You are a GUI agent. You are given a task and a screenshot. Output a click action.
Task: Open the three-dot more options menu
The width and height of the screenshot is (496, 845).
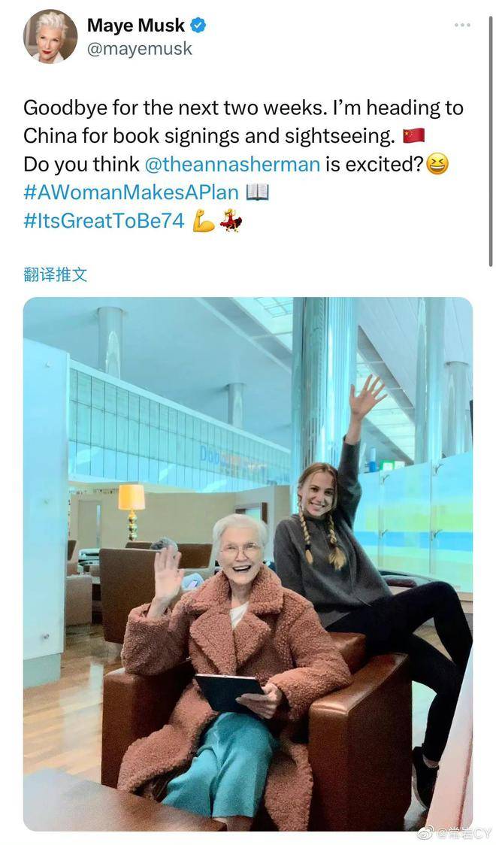click(462, 25)
